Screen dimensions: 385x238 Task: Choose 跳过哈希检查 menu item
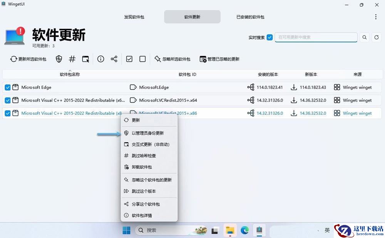[x=149, y=156]
